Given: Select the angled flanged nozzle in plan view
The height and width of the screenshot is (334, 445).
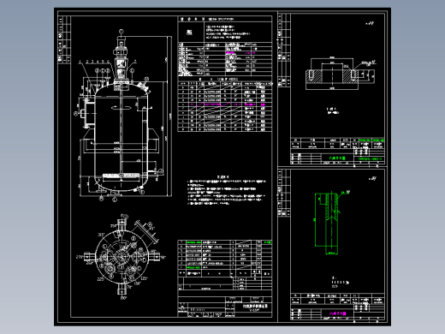Looking at the screenshot, I should click(146, 232).
